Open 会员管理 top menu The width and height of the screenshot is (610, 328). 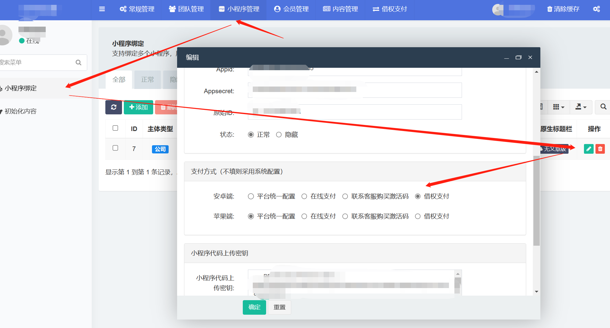[x=291, y=9]
